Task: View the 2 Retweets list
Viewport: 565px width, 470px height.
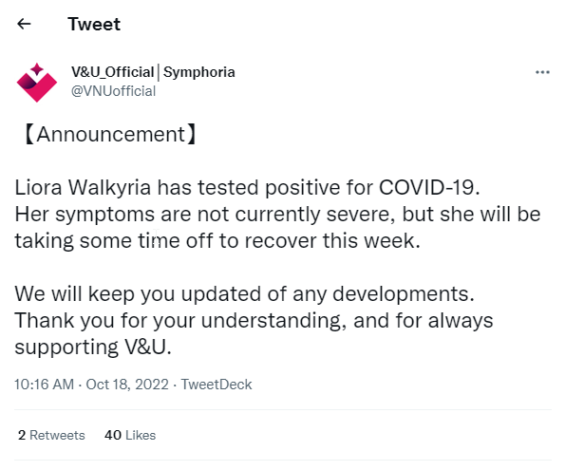Action: coord(51,435)
